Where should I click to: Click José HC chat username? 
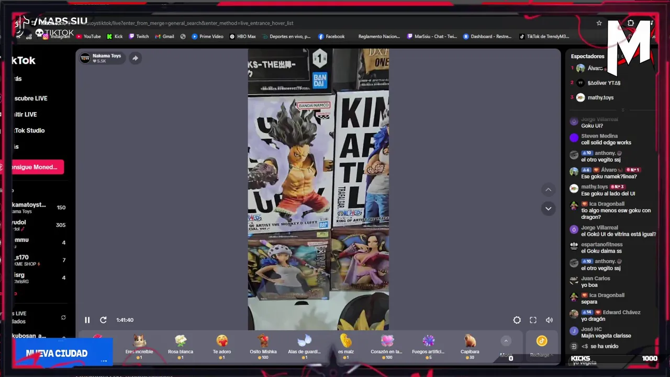click(591, 329)
